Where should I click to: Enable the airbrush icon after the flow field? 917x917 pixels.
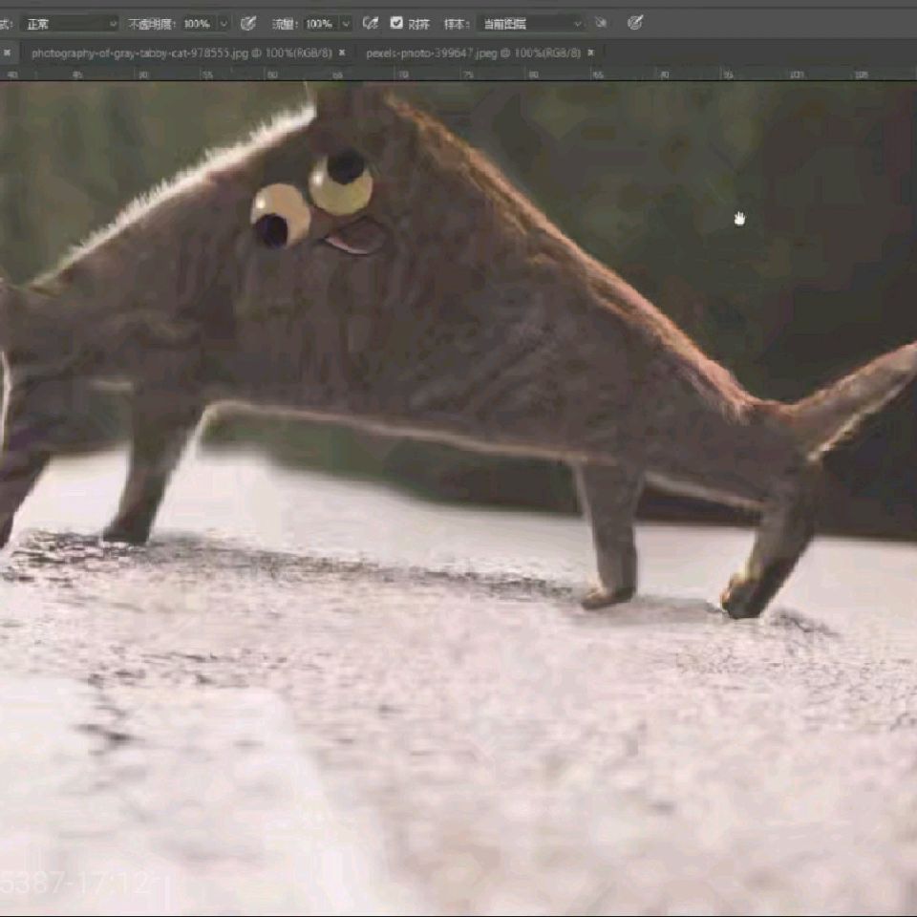[371, 23]
